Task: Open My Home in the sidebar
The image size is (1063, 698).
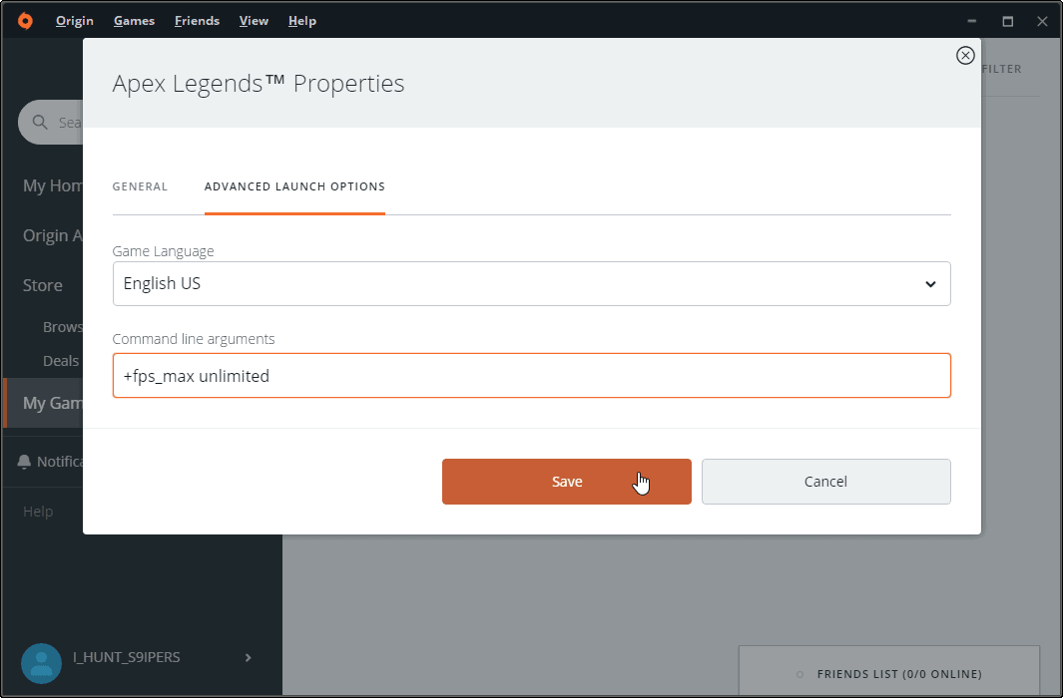Action: coord(53,185)
